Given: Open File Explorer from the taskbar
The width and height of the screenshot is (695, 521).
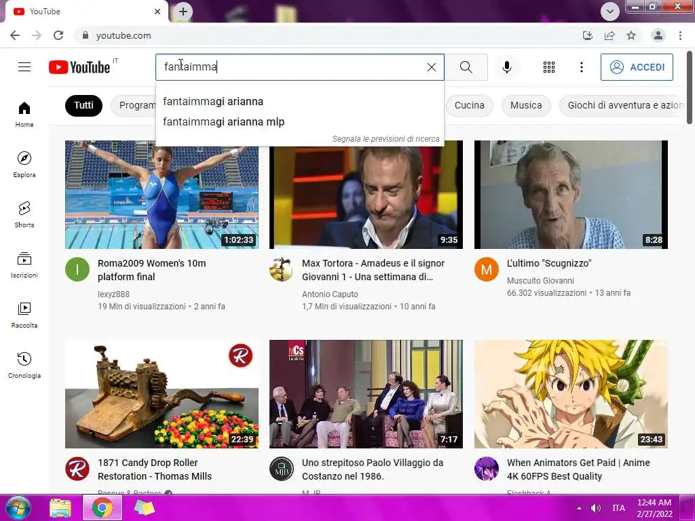Looking at the screenshot, I should click(60, 507).
